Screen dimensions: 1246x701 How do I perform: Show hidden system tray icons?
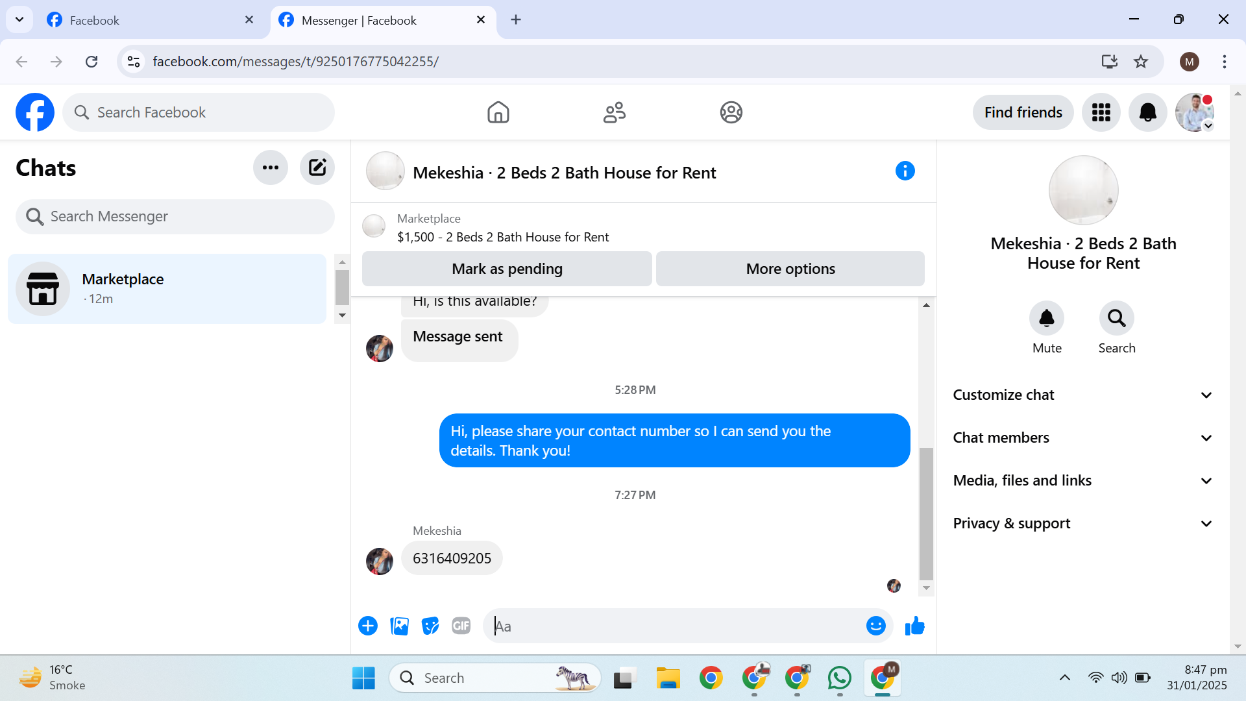pos(1065,678)
